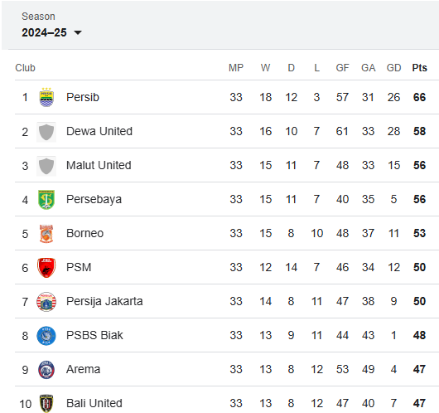Open the PSBS Biak team name

pos(94,335)
